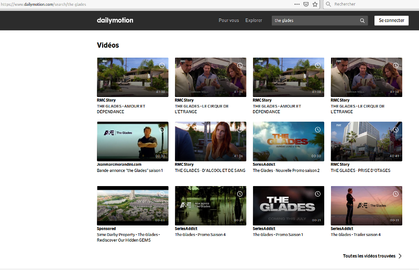This screenshot has width=419, height=270.
Task: Open the Explorer menu item
Action: click(x=253, y=20)
